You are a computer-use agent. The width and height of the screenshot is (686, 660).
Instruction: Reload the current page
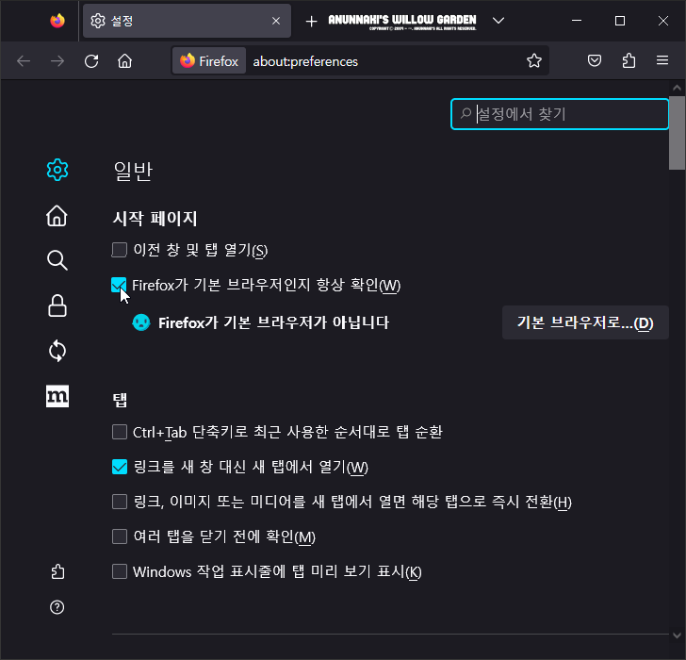click(x=91, y=61)
